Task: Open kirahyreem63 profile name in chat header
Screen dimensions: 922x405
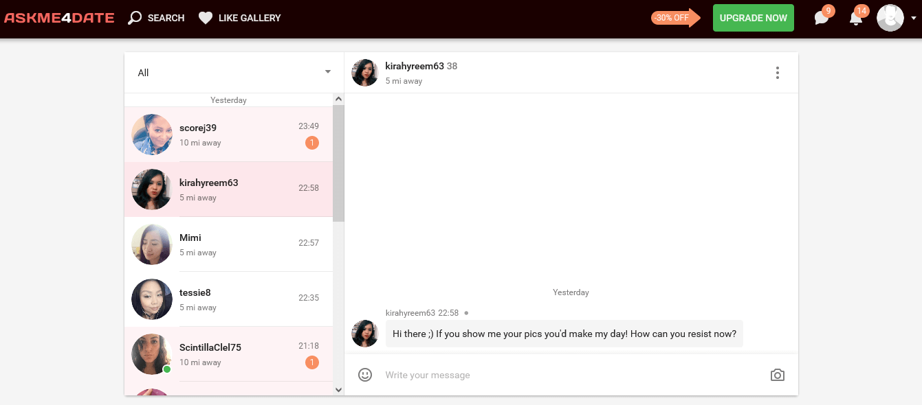Action: pyautogui.click(x=415, y=66)
